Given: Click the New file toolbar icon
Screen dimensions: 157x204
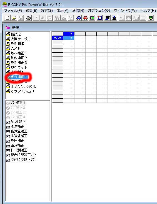Looking at the screenshot, I should pos(7,18).
